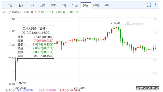This screenshot has width=163, height=92.
Task: Select the 周K weekly tab
Action: pos(32,5)
